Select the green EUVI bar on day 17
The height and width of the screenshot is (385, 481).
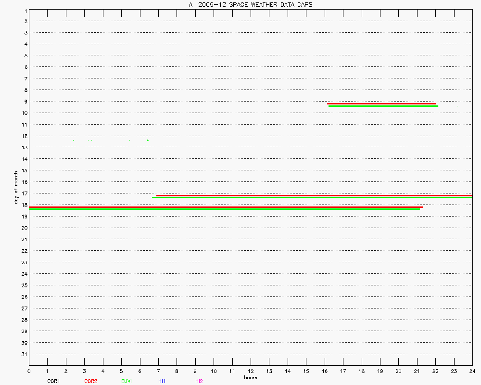point(312,197)
